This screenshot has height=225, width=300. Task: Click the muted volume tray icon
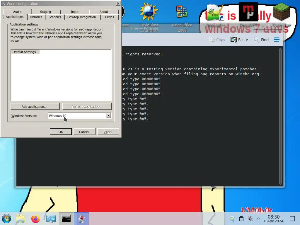pyautogui.click(x=250, y=219)
